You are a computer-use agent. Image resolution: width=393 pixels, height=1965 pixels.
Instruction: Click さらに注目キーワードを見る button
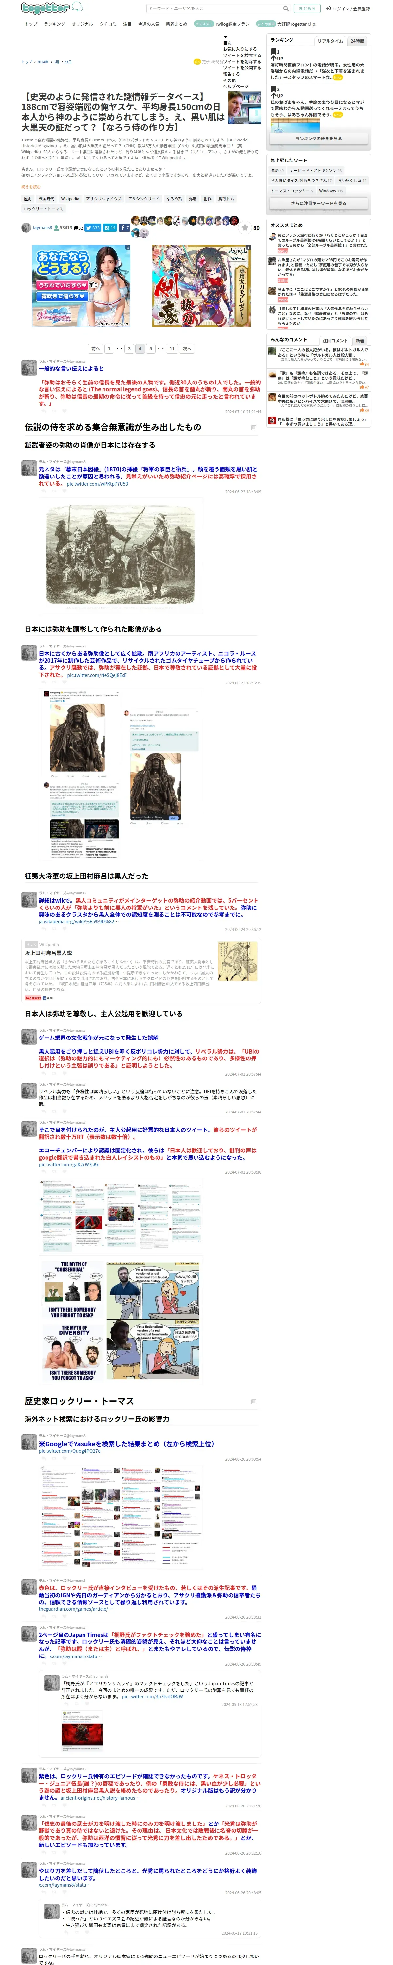pyautogui.click(x=318, y=204)
